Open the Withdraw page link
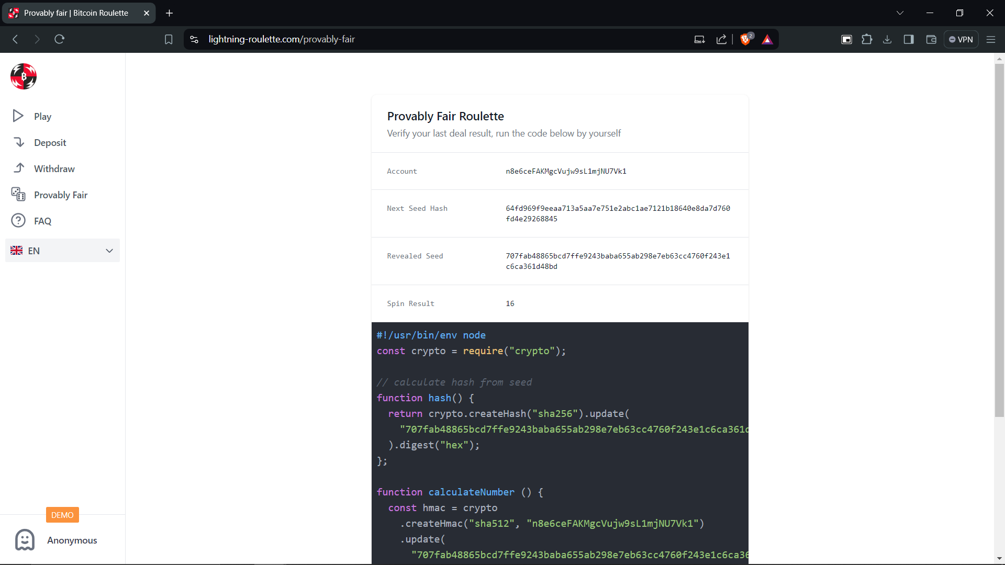 tap(54, 168)
